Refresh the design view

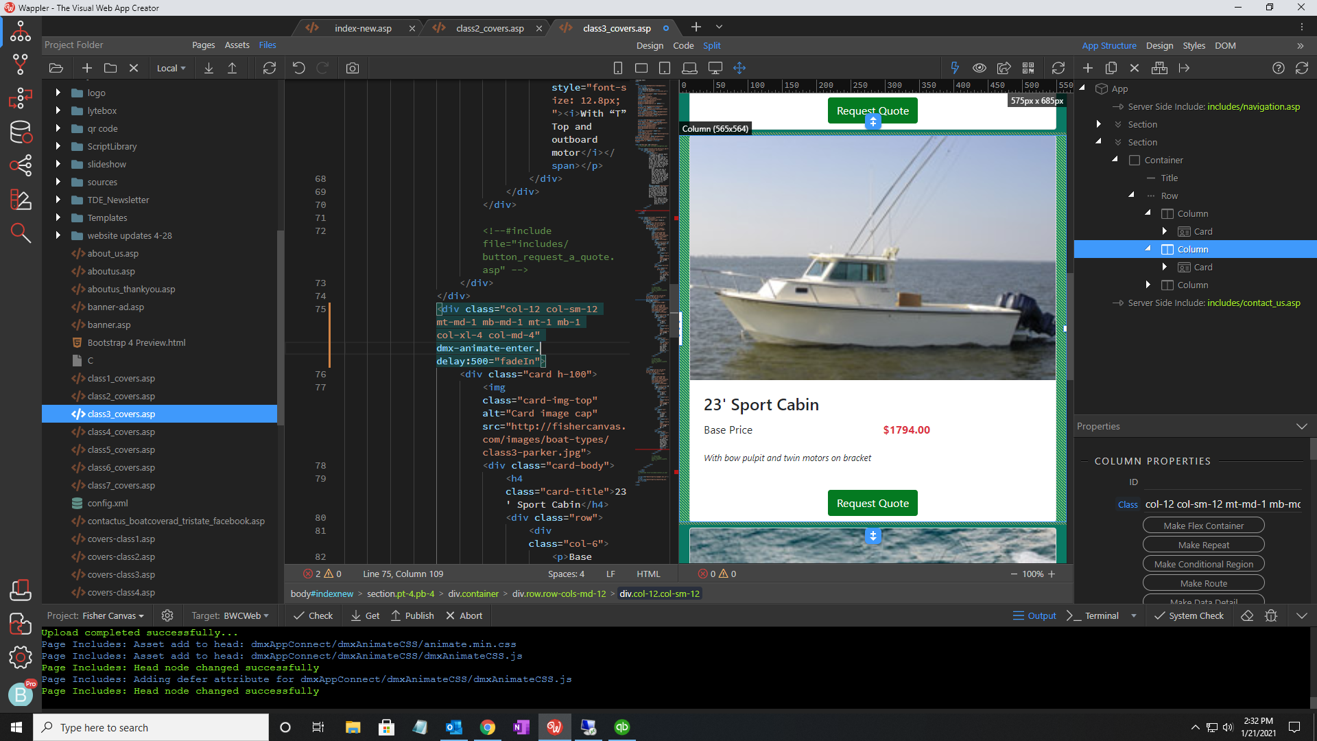(1058, 68)
